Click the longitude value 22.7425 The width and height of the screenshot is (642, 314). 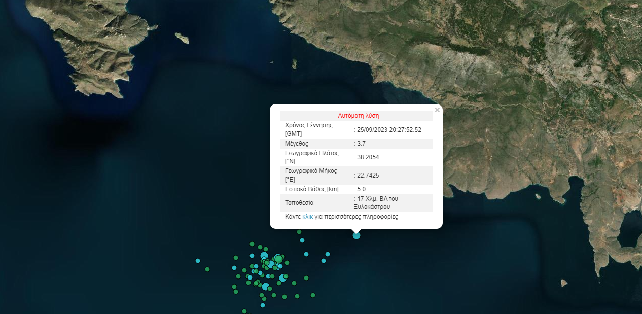click(368, 175)
